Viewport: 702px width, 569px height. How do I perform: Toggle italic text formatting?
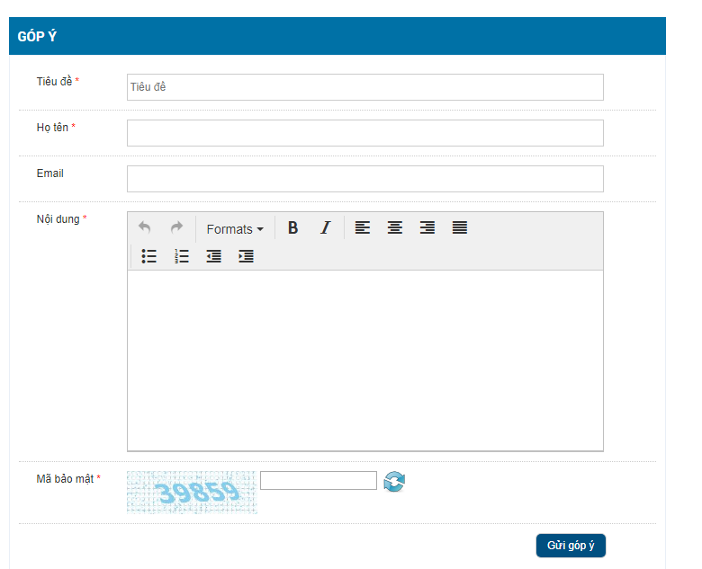[x=326, y=228]
